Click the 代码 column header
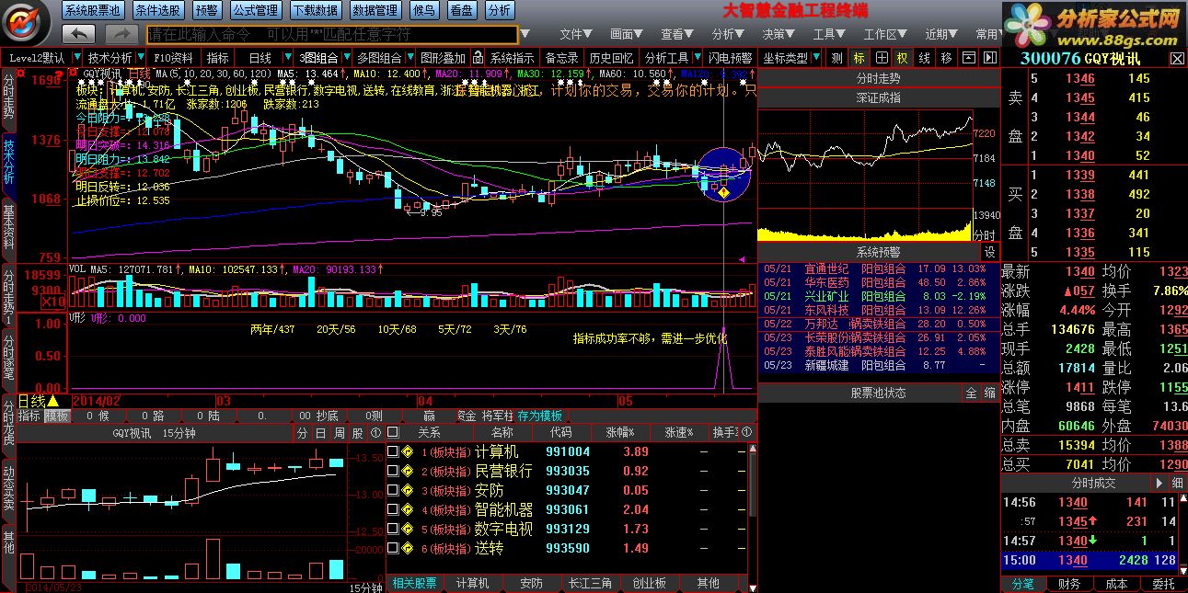The width and height of the screenshot is (1188, 593). pyautogui.click(x=561, y=432)
